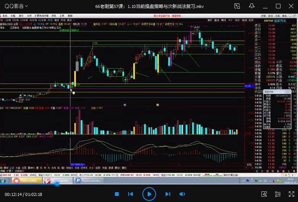This screenshot has width=298, height=202.
Task: Open the 系统 menu in the stock software
Action: 5,16
